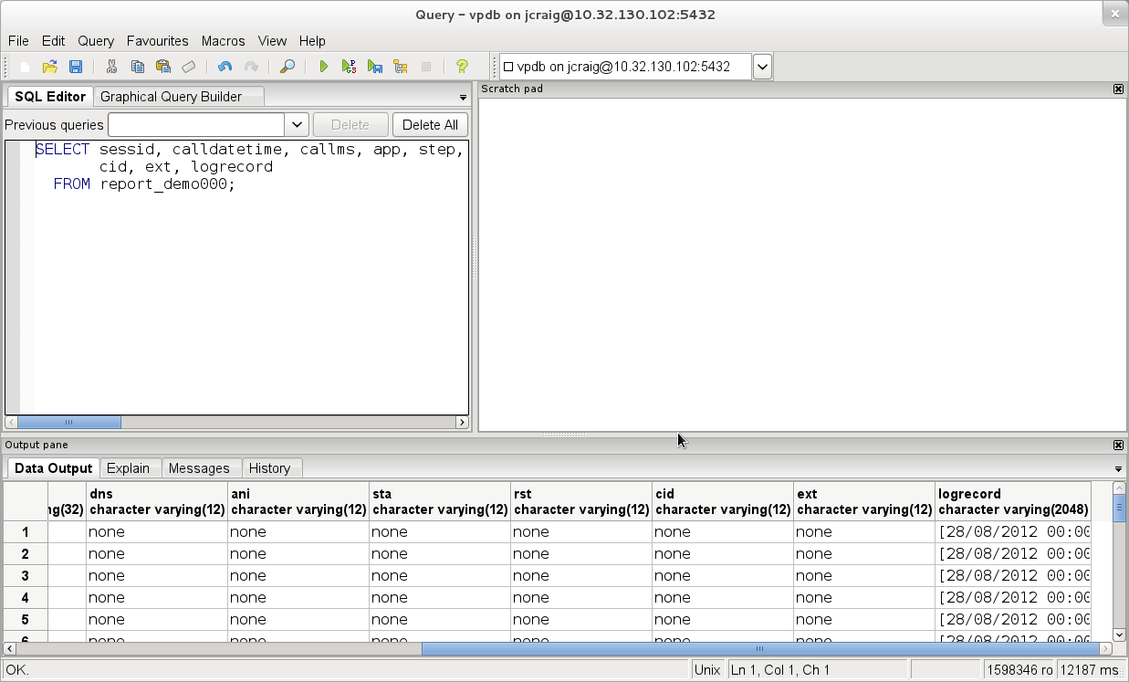Viewport: 1129px width, 682px height.
Task: Run the query with the green play icon
Action: tap(323, 67)
